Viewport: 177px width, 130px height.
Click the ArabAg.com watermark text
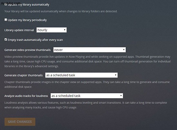pos(11,3)
